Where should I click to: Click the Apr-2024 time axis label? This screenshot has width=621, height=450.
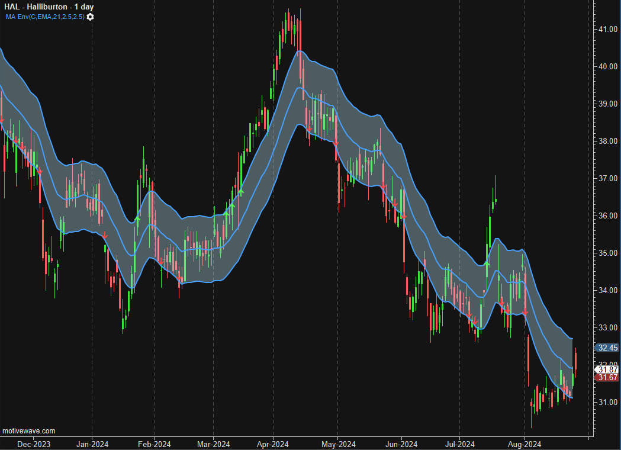pyautogui.click(x=272, y=444)
